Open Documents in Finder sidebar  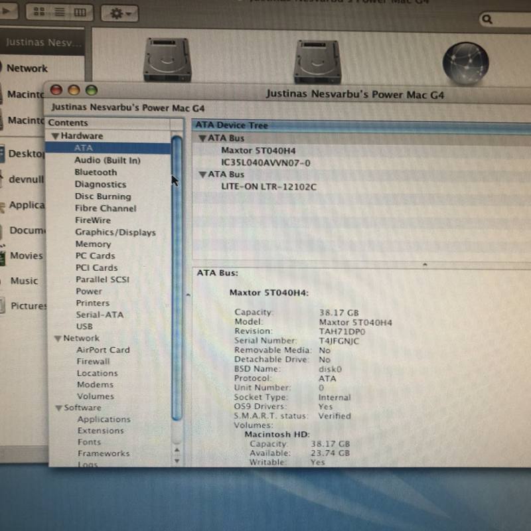click(27, 230)
